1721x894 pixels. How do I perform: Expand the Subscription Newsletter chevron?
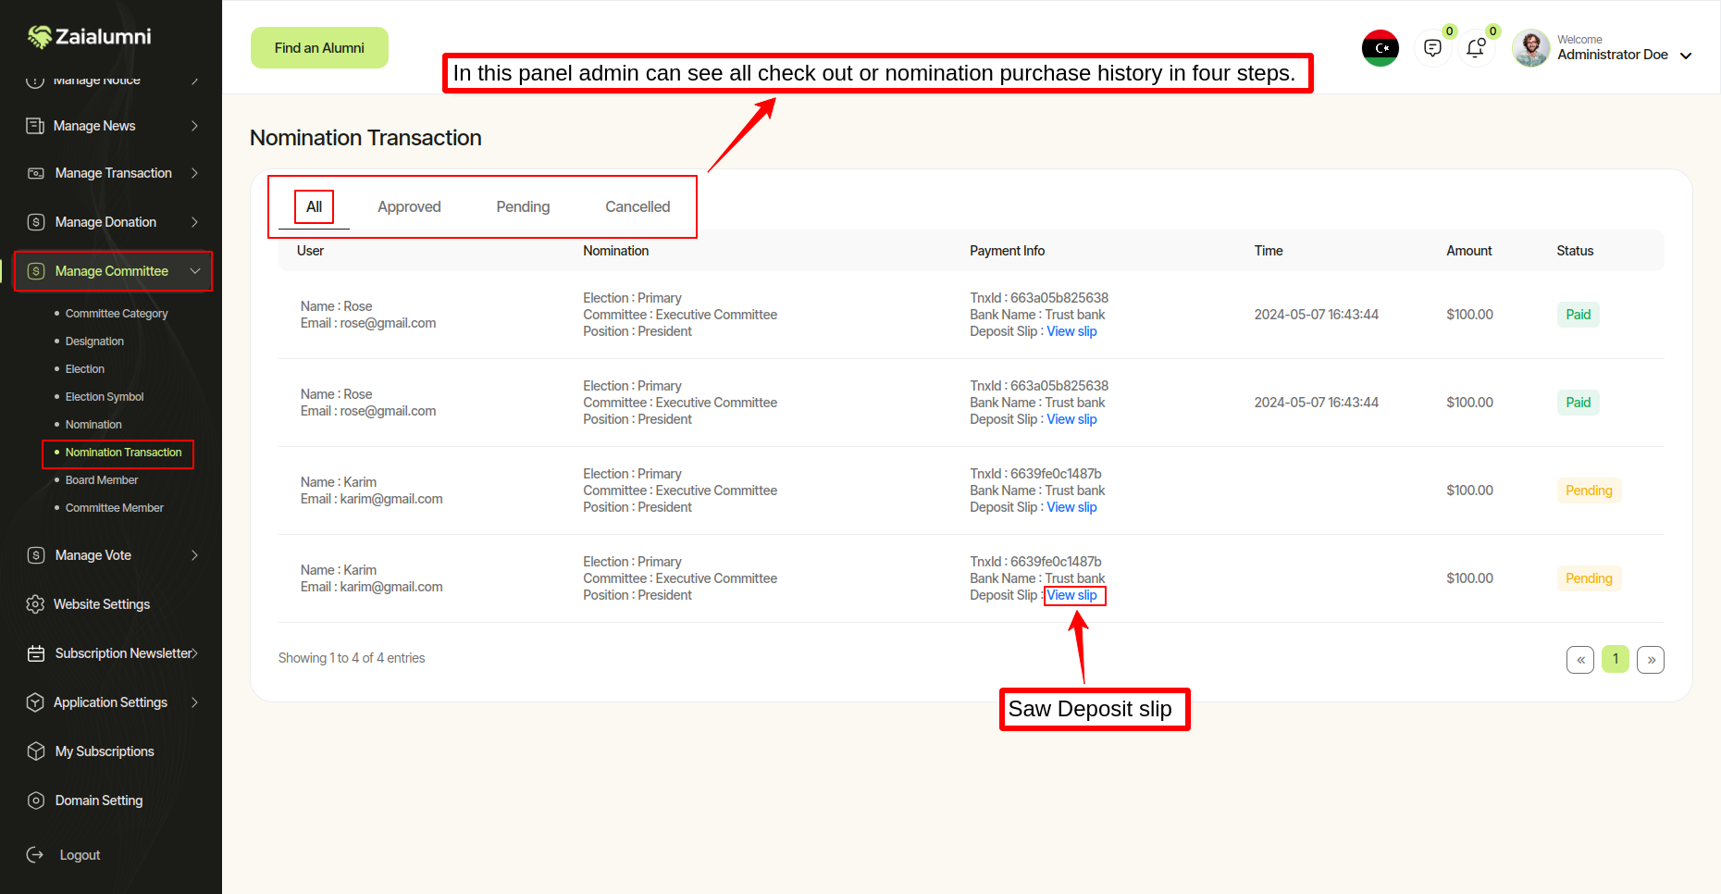[x=194, y=653]
